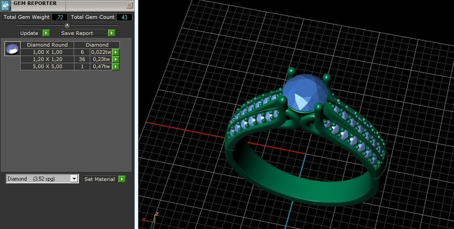Click the count 1 cell in 5,00 row
Screen dimensions: 454x229
[x=82, y=66]
